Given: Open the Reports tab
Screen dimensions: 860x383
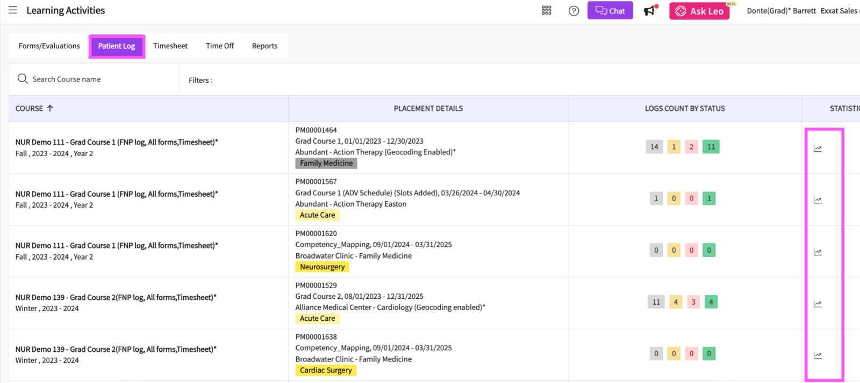Looking at the screenshot, I should pos(264,46).
